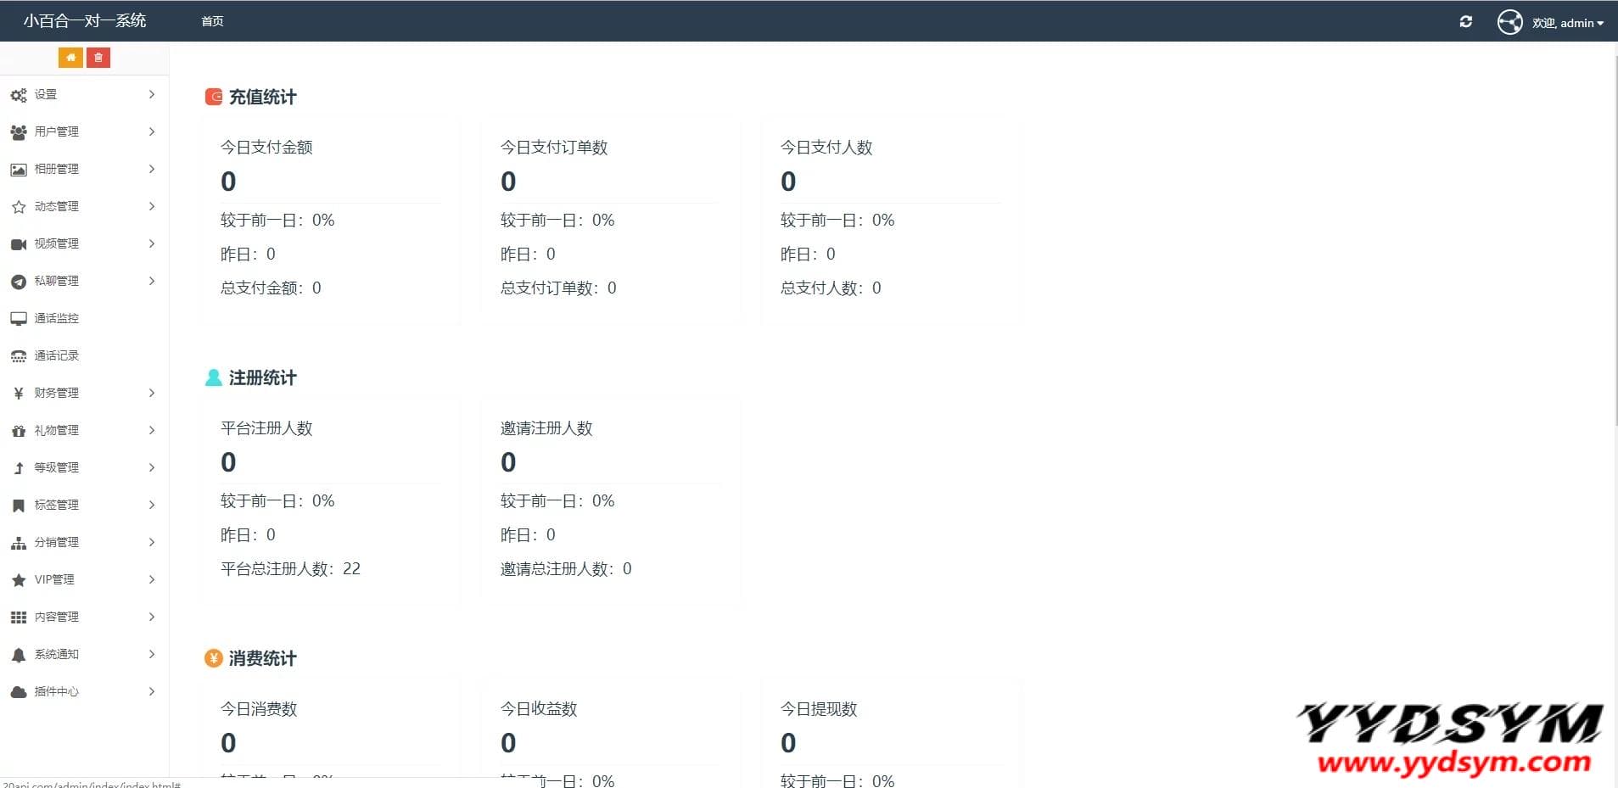
Task: Click the yen icon beside 财务管理
Action: 19,394
